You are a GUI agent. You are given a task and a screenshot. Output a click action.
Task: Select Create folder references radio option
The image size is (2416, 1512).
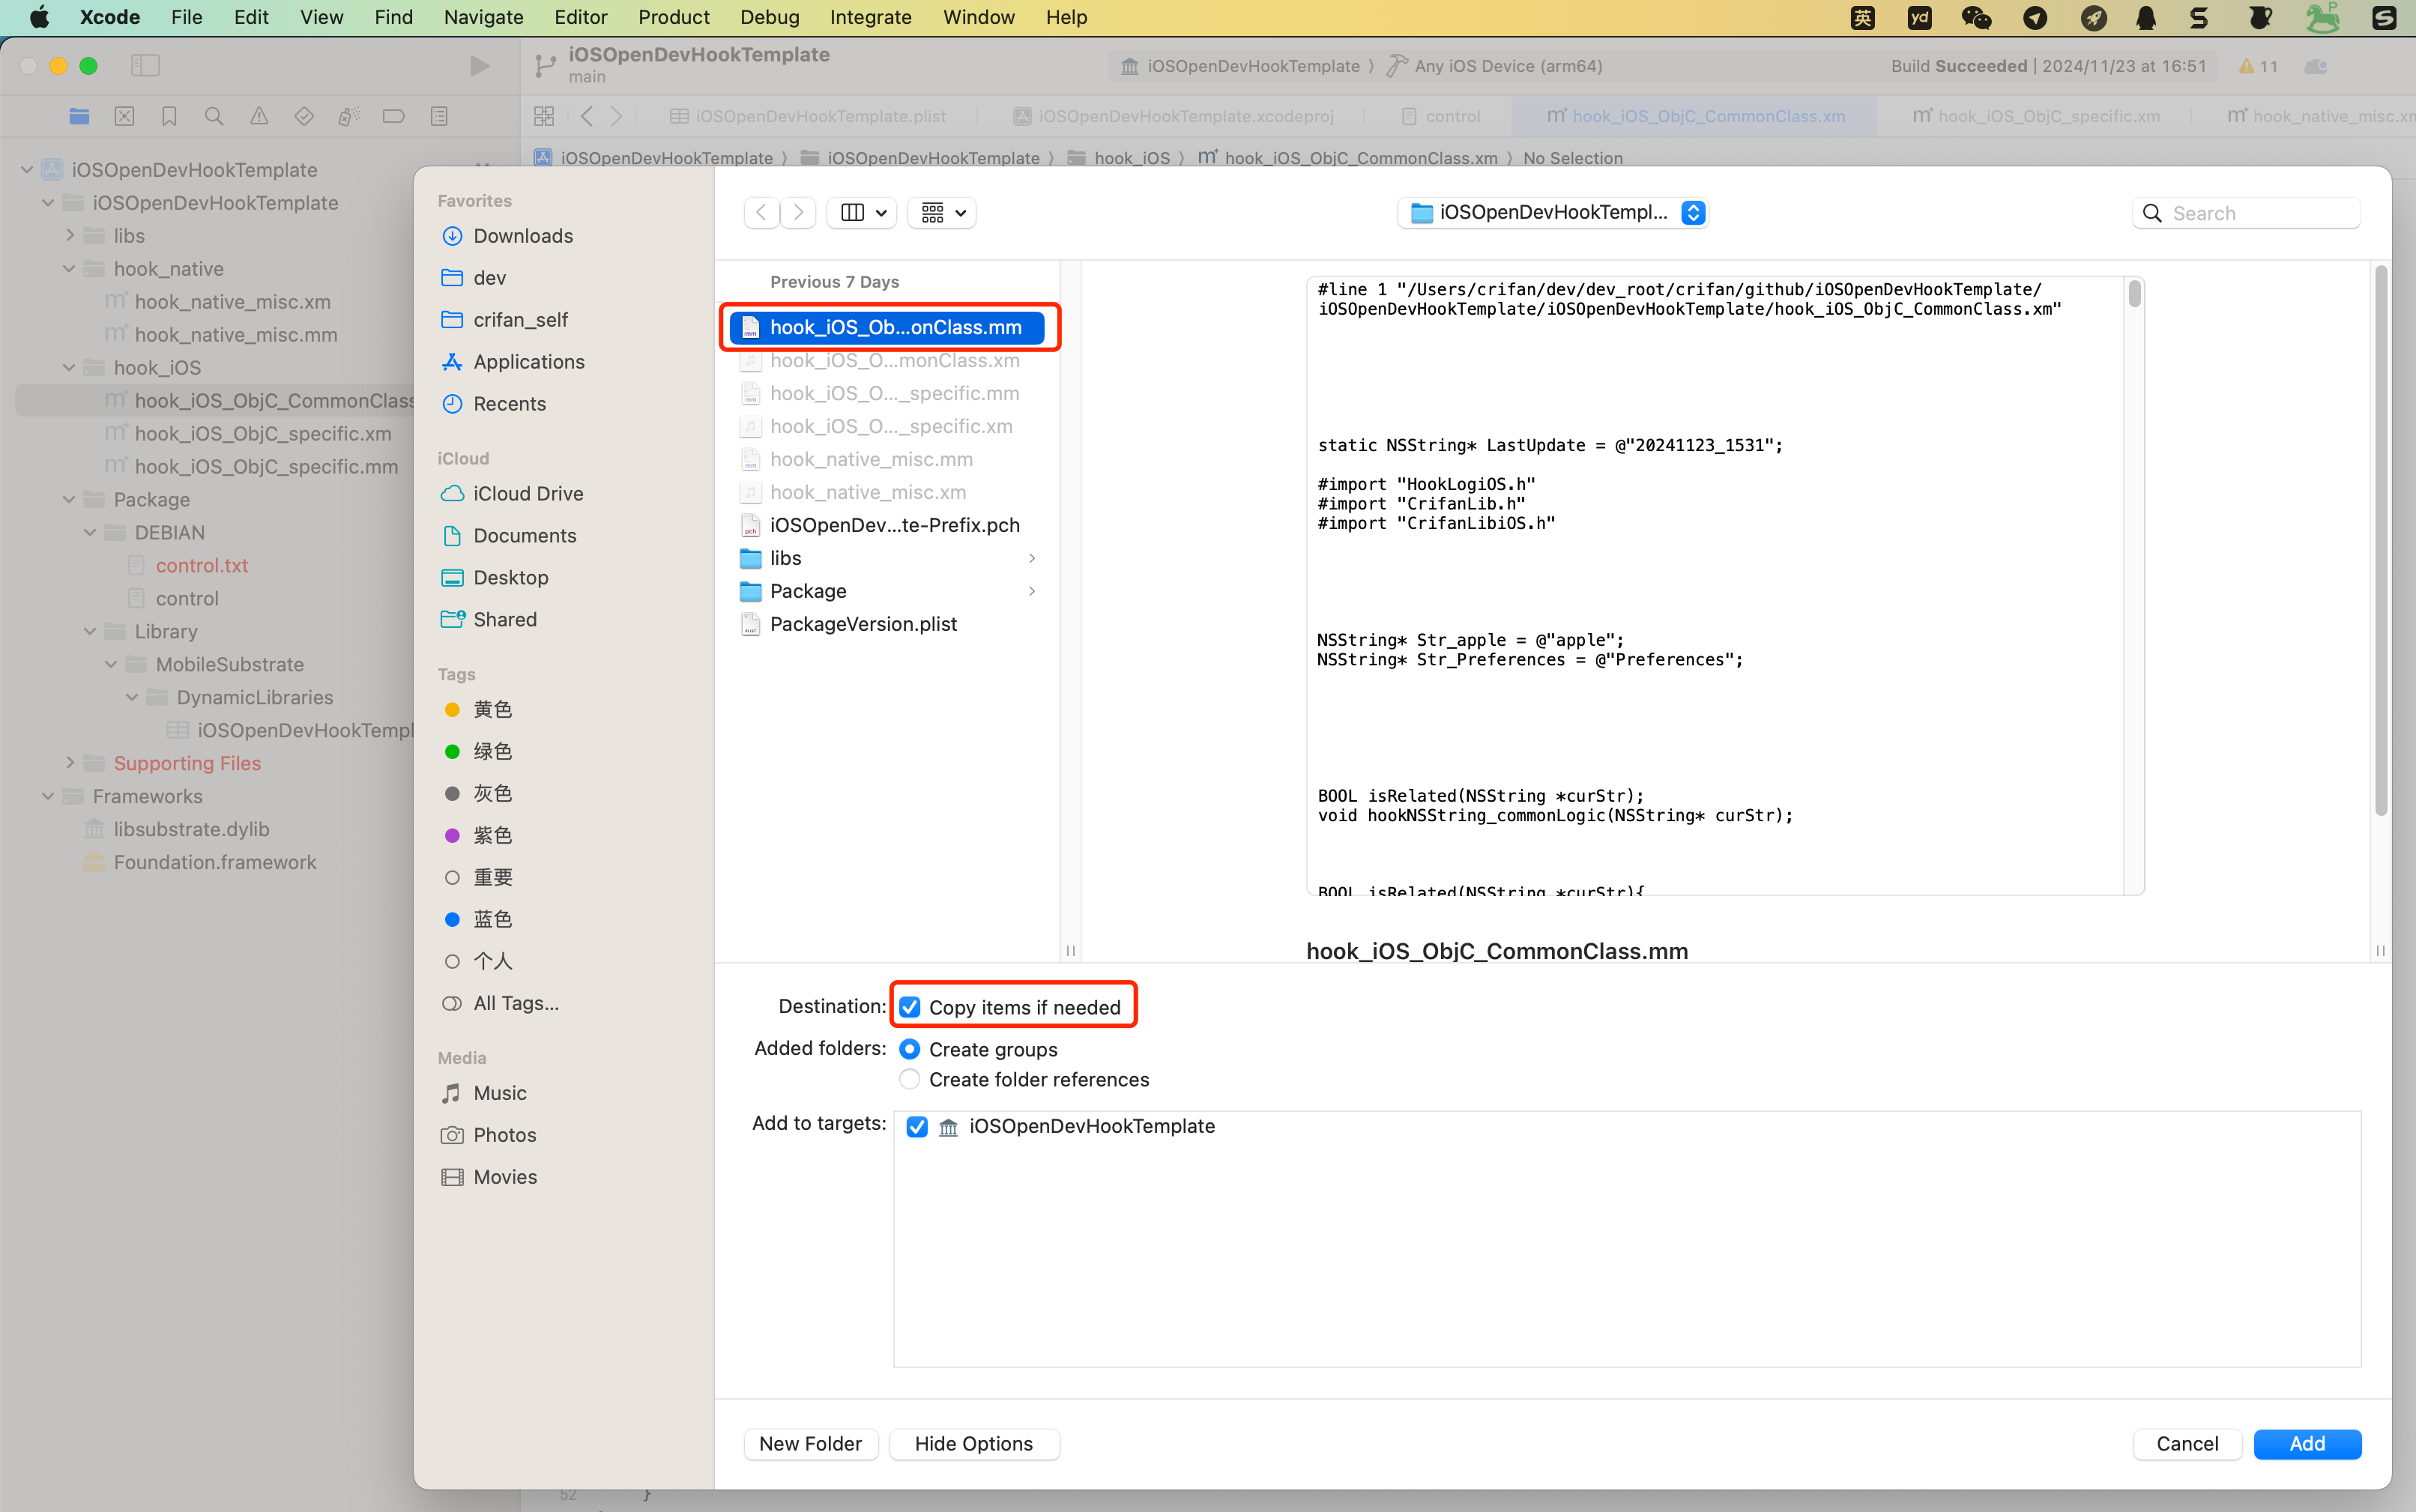point(909,1079)
